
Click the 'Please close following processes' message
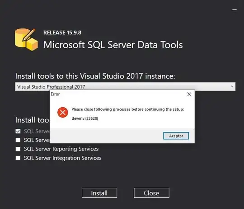(x=128, y=109)
